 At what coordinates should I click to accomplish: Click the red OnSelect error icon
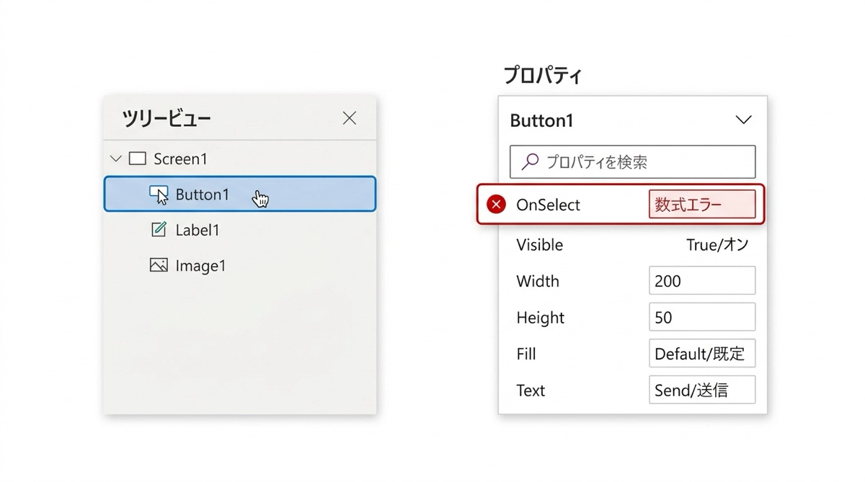point(496,205)
